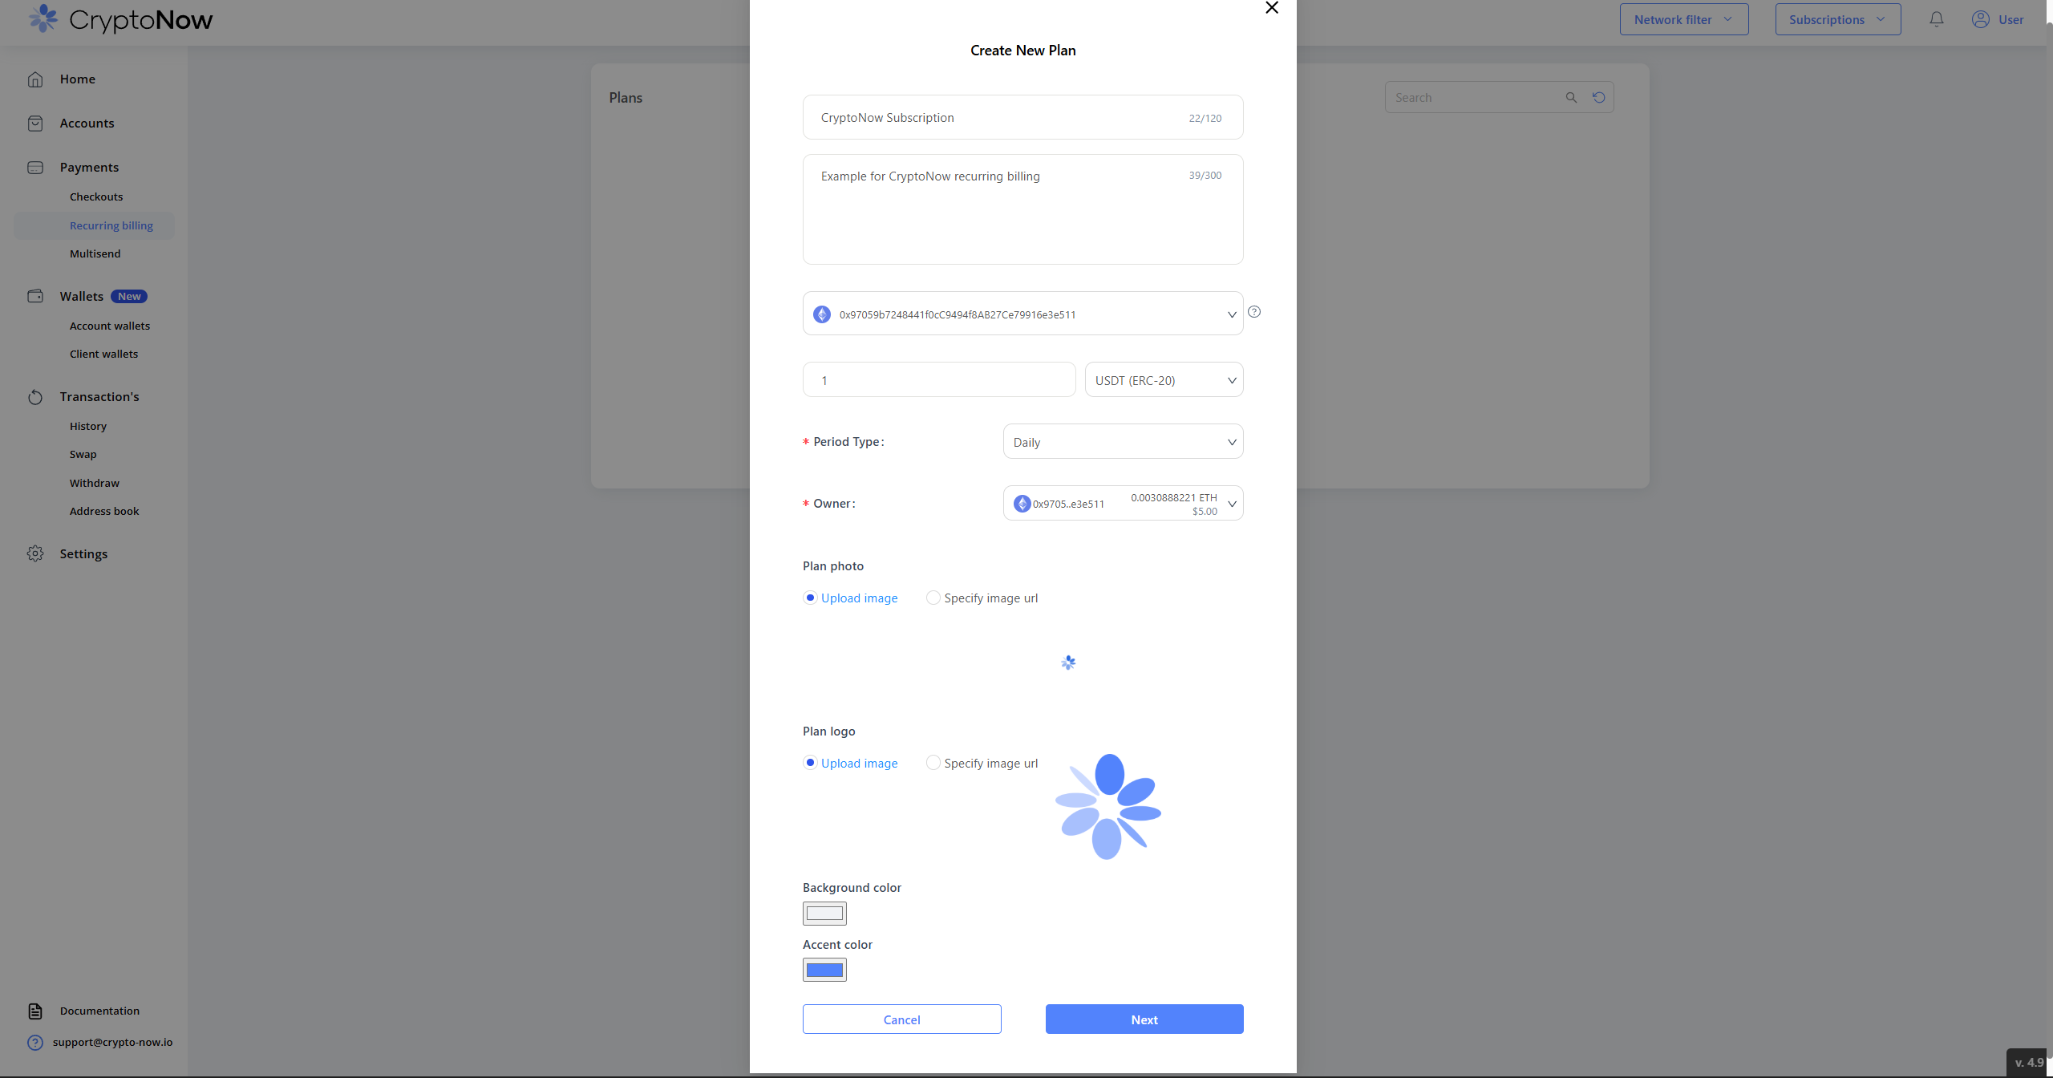Open the Home sidebar icon

pyautogui.click(x=35, y=79)
